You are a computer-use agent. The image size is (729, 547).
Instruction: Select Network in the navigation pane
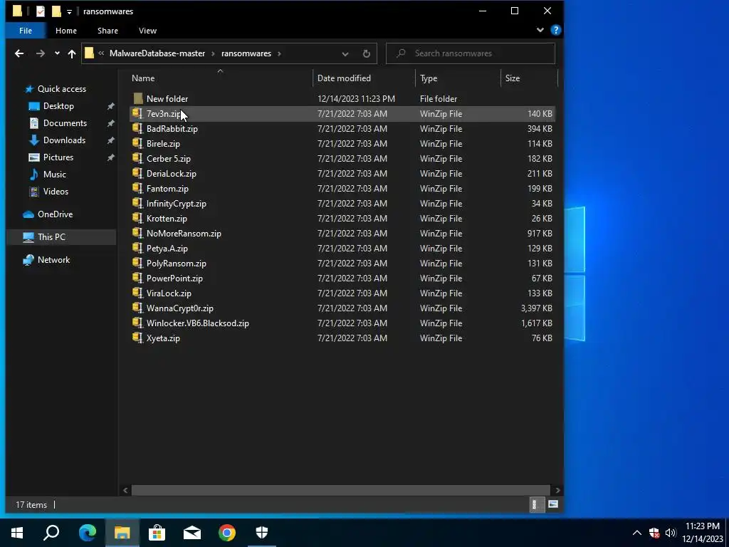coord(53,260)
